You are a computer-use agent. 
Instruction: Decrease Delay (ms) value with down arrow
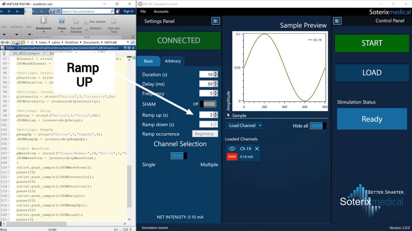[x=216, y=86]
